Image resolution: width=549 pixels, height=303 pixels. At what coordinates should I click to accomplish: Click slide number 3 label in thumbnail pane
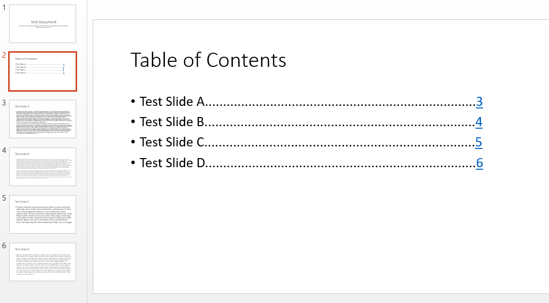[4, 103]
